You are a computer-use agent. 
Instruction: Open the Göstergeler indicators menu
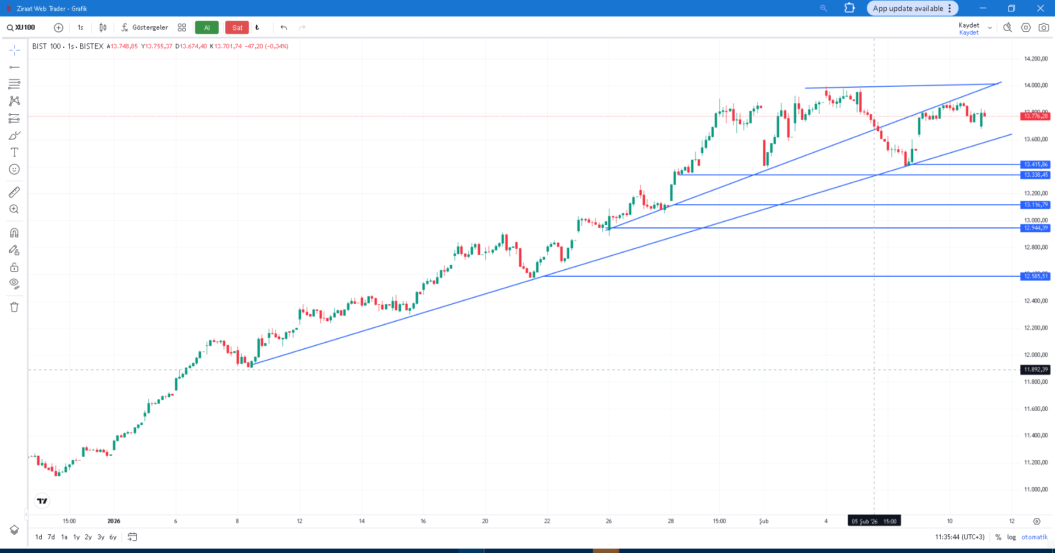[x=145, y=27]
